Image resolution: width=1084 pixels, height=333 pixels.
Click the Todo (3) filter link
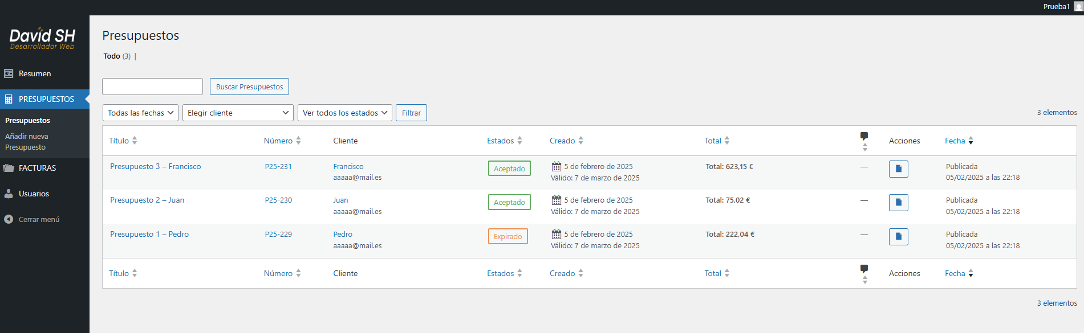pyautogui.click(x=117, y=56)
